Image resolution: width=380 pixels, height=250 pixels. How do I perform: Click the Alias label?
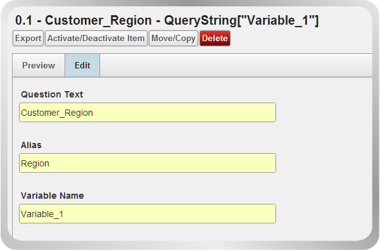click(31, 145)
